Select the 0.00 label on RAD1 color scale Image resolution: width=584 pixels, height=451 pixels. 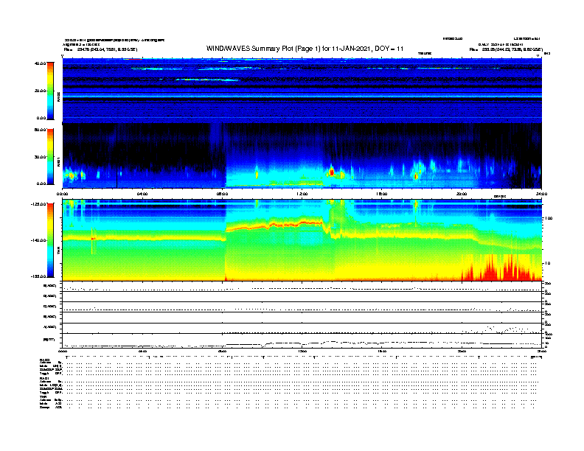point(41,183)
